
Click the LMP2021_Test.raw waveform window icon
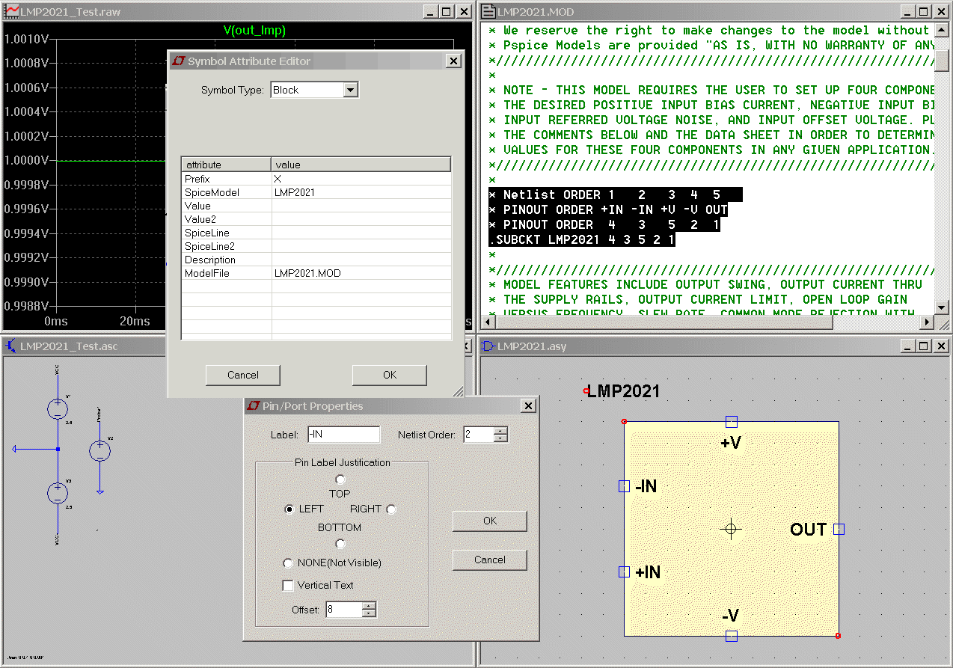click(x=11, y=11)
